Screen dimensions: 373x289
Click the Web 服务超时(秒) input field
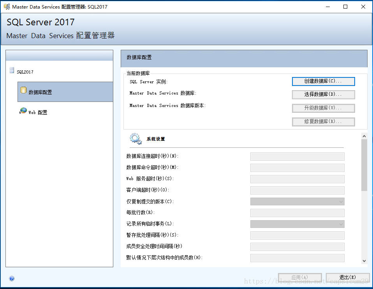[x=297, y=179]
